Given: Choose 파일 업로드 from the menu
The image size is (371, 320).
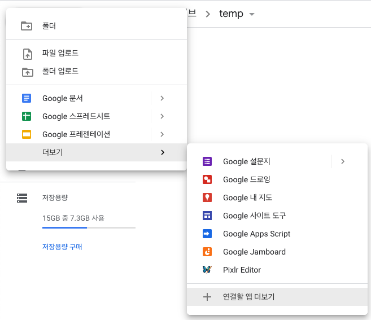Looking at the screenshot, I should coord(97,53).
